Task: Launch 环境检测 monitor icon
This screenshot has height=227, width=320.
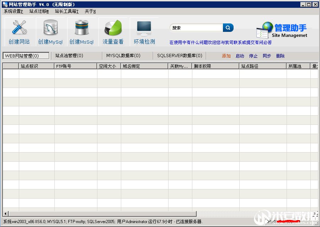Action: (144, 28)
